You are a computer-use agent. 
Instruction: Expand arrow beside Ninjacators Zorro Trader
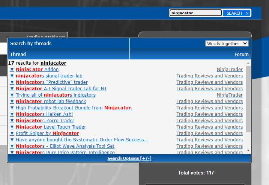(12, 121)
